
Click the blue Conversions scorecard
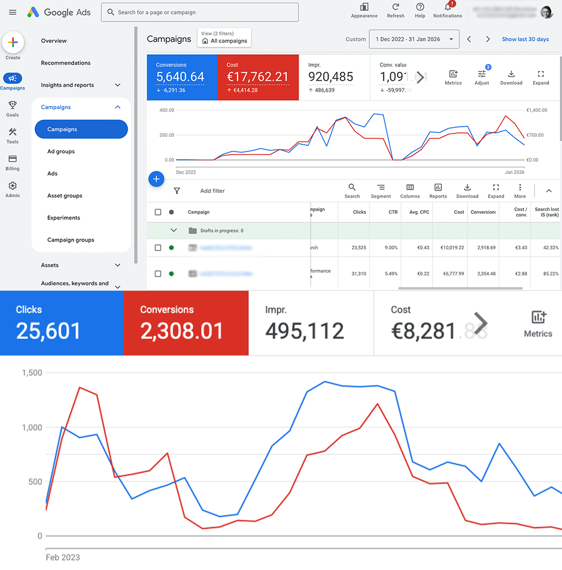coord(181,77)
